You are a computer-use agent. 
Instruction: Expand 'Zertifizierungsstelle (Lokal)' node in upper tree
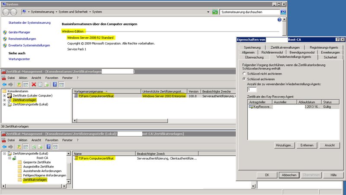(x=4, y=104)
